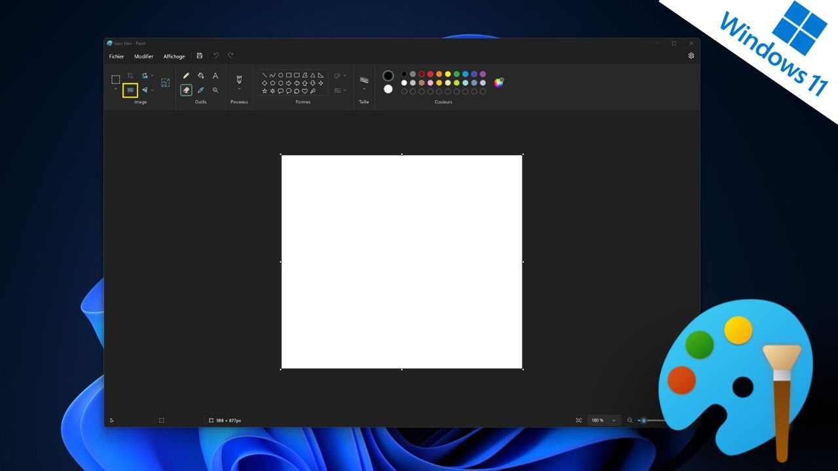
Task: Select the Pencil tool
Action: [x=186, y=76]
